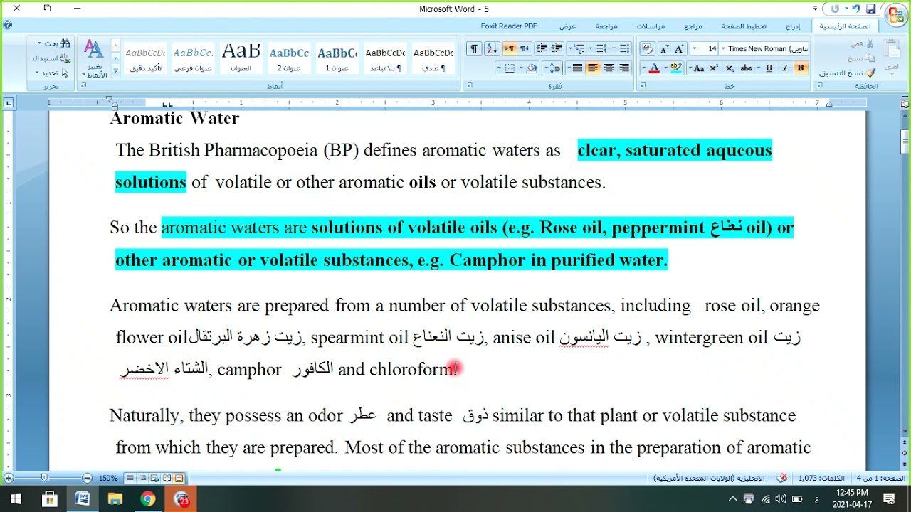911x512 pixels.
Task: Apply the عنوان فرعي subtitle style
Action: click(x=193, y=57)
